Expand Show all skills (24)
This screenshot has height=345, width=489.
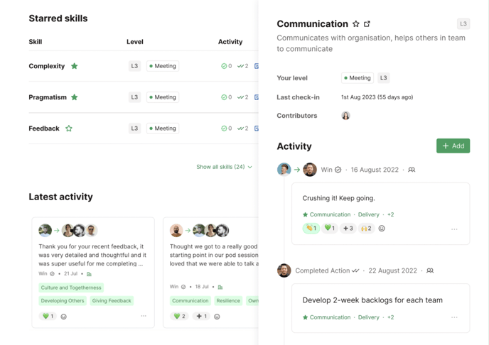tap(224, 167)
